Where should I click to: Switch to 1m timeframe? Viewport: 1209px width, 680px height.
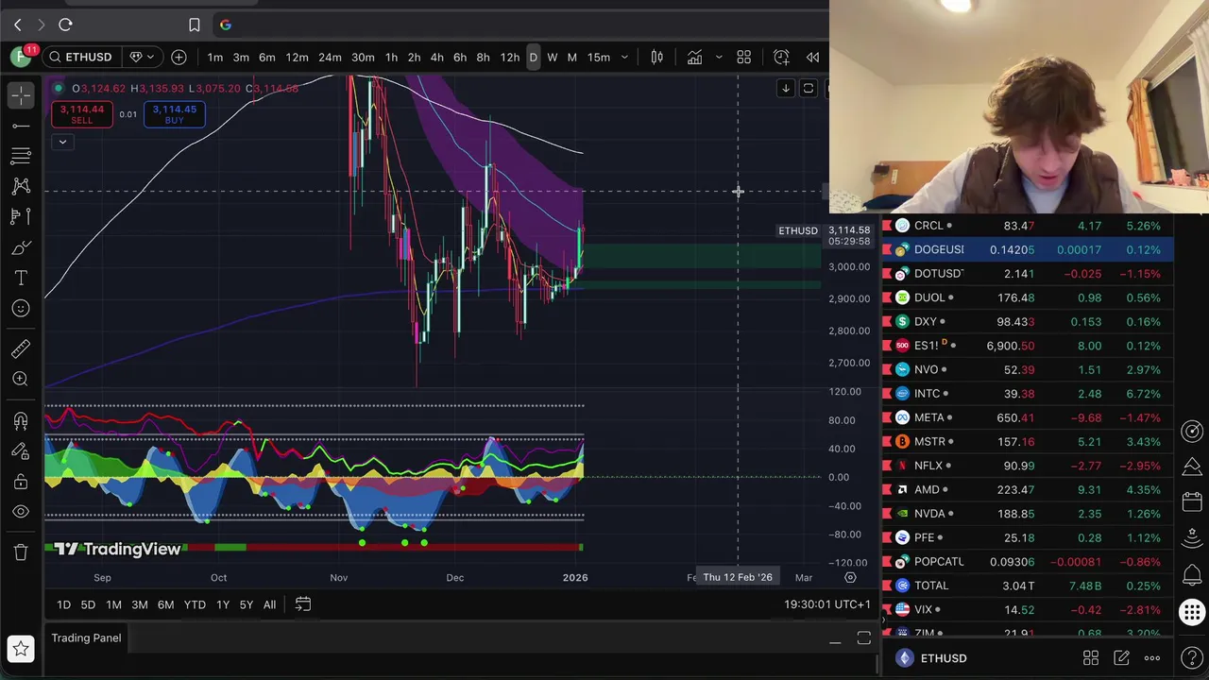(215, 58)
